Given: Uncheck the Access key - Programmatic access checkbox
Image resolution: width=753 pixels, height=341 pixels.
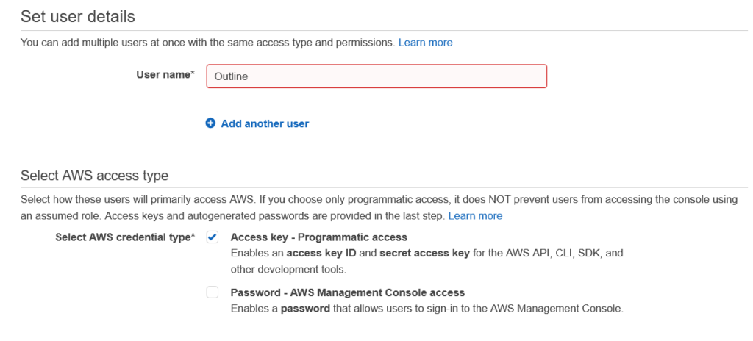Looking at the screenshot, I should tap(213, 237).
